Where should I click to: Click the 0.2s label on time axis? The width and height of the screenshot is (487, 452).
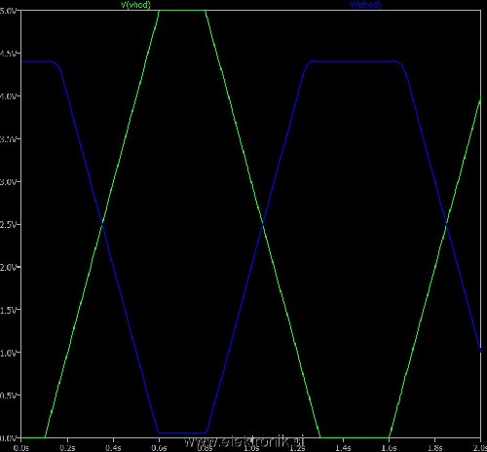point(67,448)
